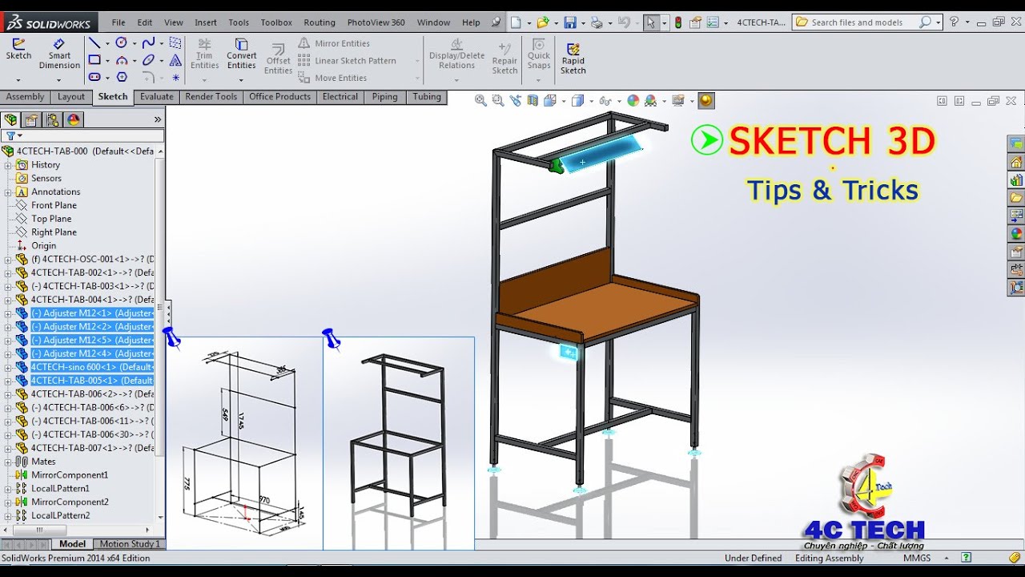Select the Spline sketch tool
The image size is (1025, 577).
tap(148, 42)
